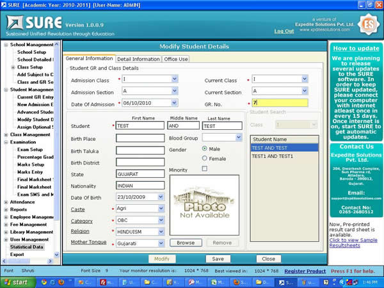Click the Caste label link
Screen dimensions: 384x288
pyautogui.click(x=77, y=209)
